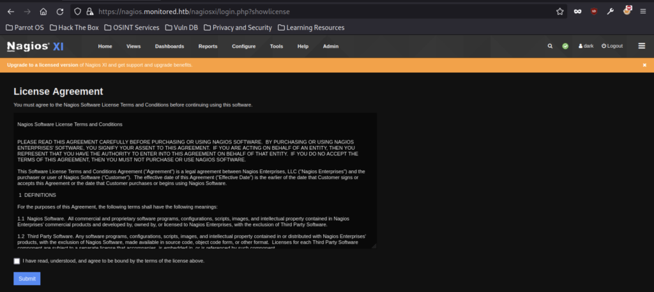654x292 pixels.
Task: Open the Nagios XI hamburger menu
Action: [641, 46]
